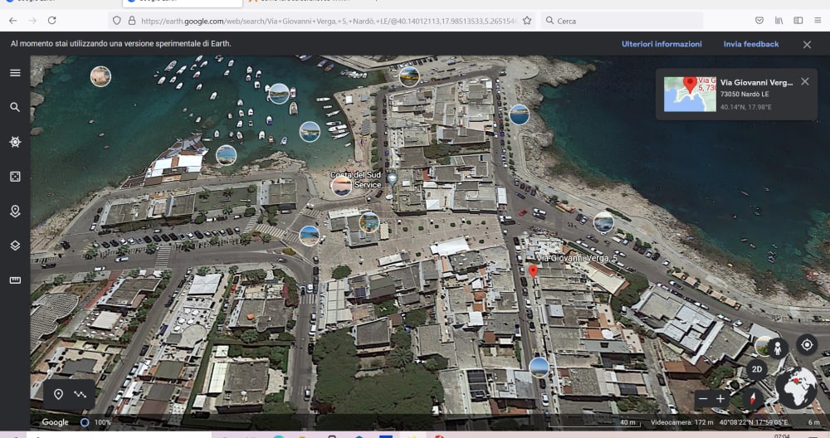Click the 40°08'22"N 17°59'05"E coordinates
830x438 pixels.
pos(754,422)
